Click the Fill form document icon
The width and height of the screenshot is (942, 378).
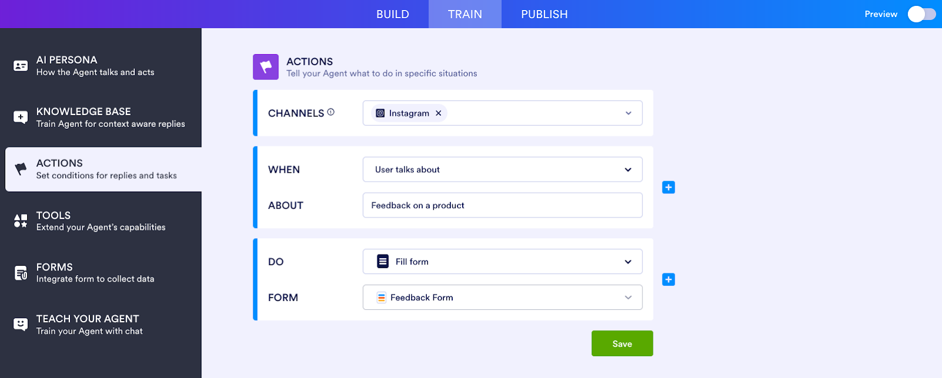[383, 261]
